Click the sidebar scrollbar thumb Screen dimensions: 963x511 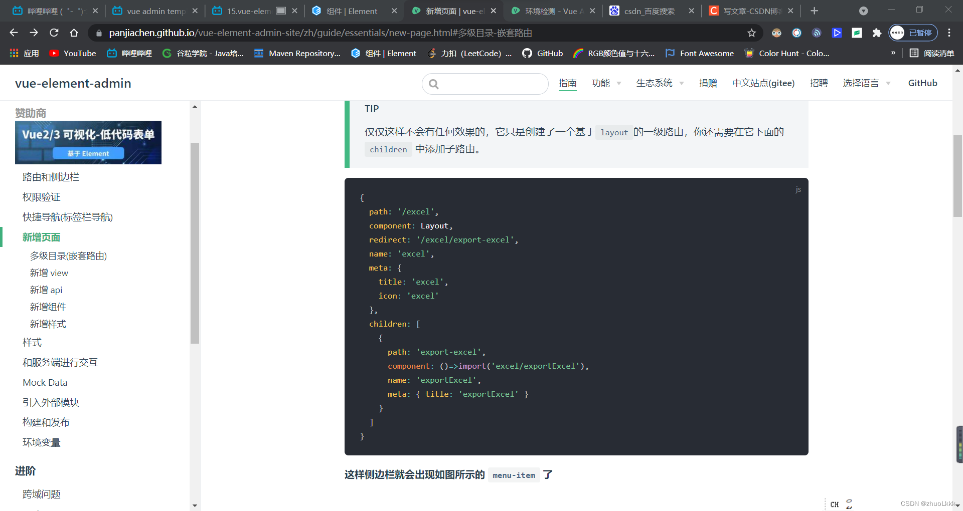(195, 243)
